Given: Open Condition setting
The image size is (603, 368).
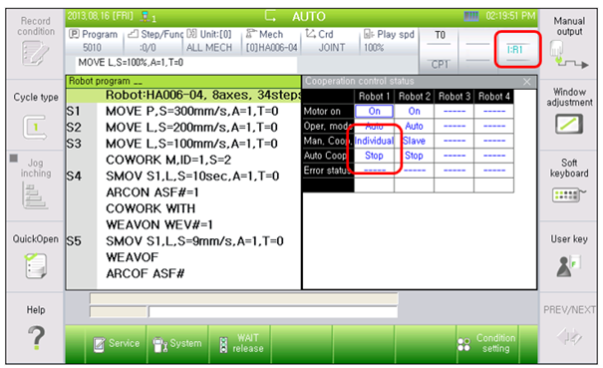Looking at the screenshot, I should (487, 344).
